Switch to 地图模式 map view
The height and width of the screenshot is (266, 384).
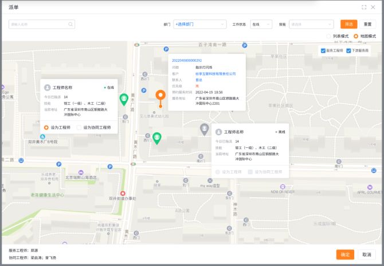[355, 36]
